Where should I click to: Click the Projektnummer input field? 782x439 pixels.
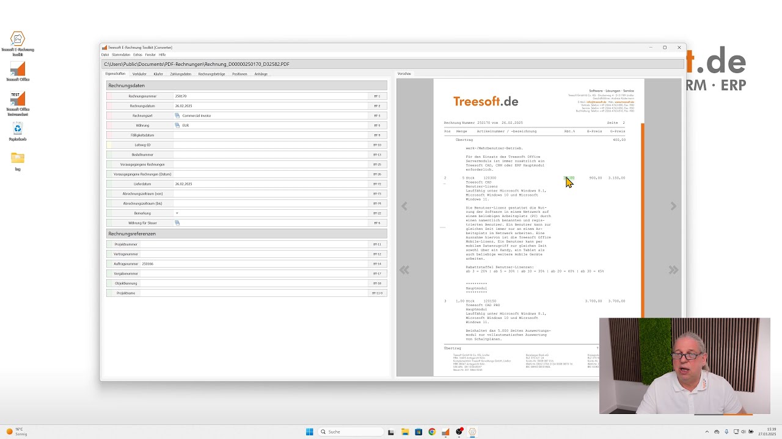click(255, 244)
